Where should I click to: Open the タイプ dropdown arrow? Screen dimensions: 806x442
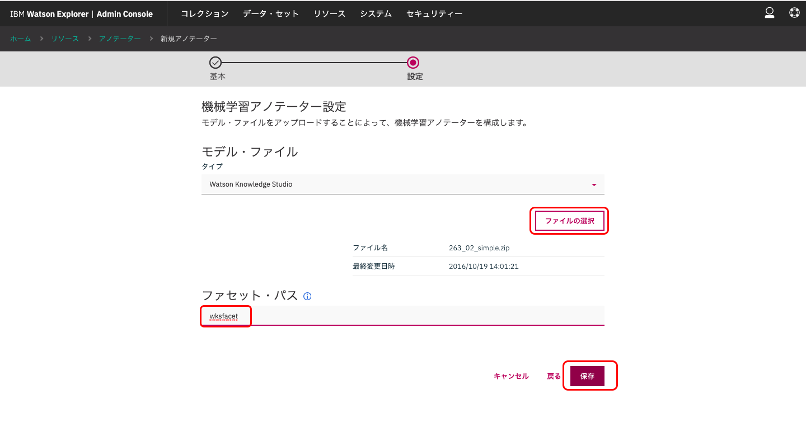click(x=594, y=184)
